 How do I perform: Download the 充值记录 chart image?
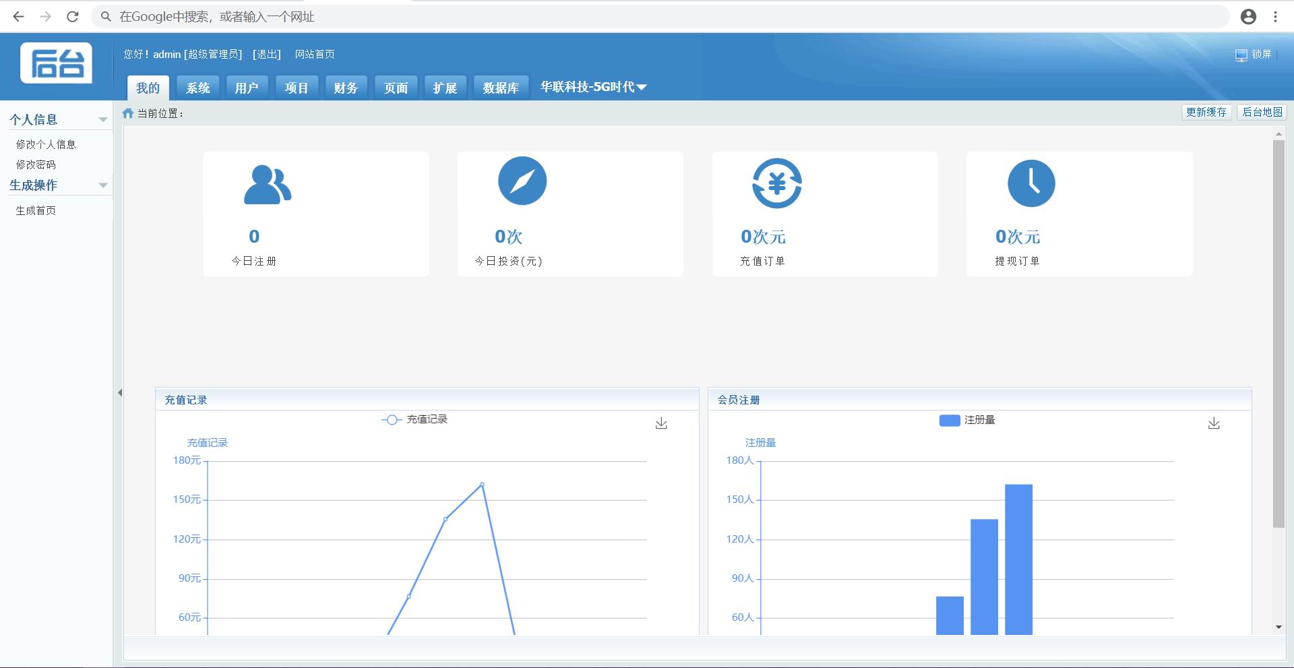coord(661,423)
